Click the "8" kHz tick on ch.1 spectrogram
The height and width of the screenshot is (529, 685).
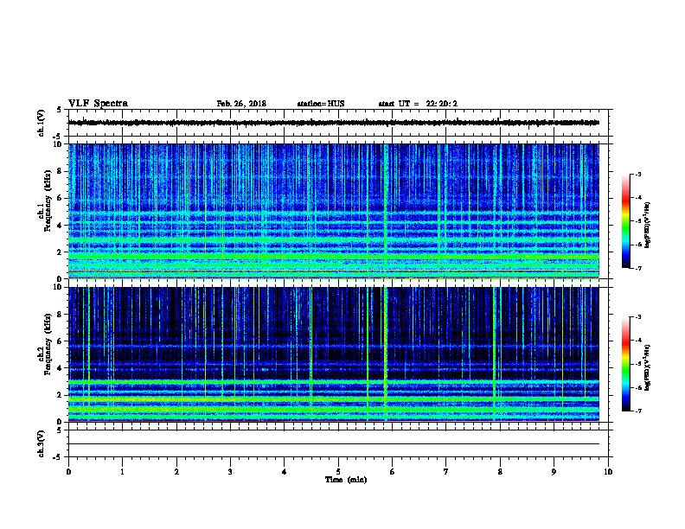pos(61,171)
